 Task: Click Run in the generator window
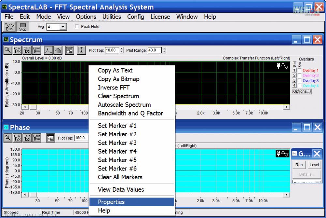pos(299,165)
